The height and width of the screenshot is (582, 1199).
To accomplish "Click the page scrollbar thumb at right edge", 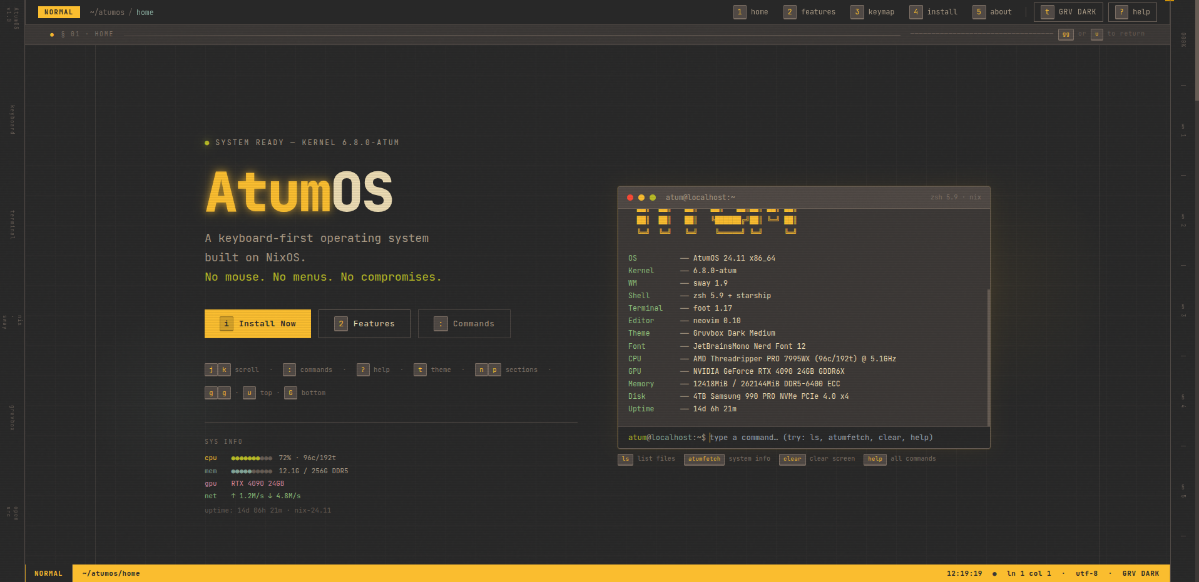I will pos(1197,50).
